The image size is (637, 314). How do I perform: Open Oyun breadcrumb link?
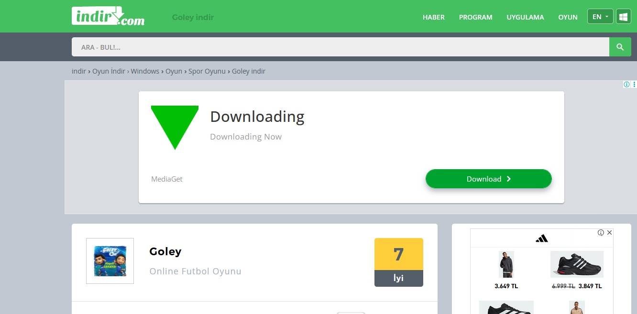pyautogui.click(x=174, y=71)
